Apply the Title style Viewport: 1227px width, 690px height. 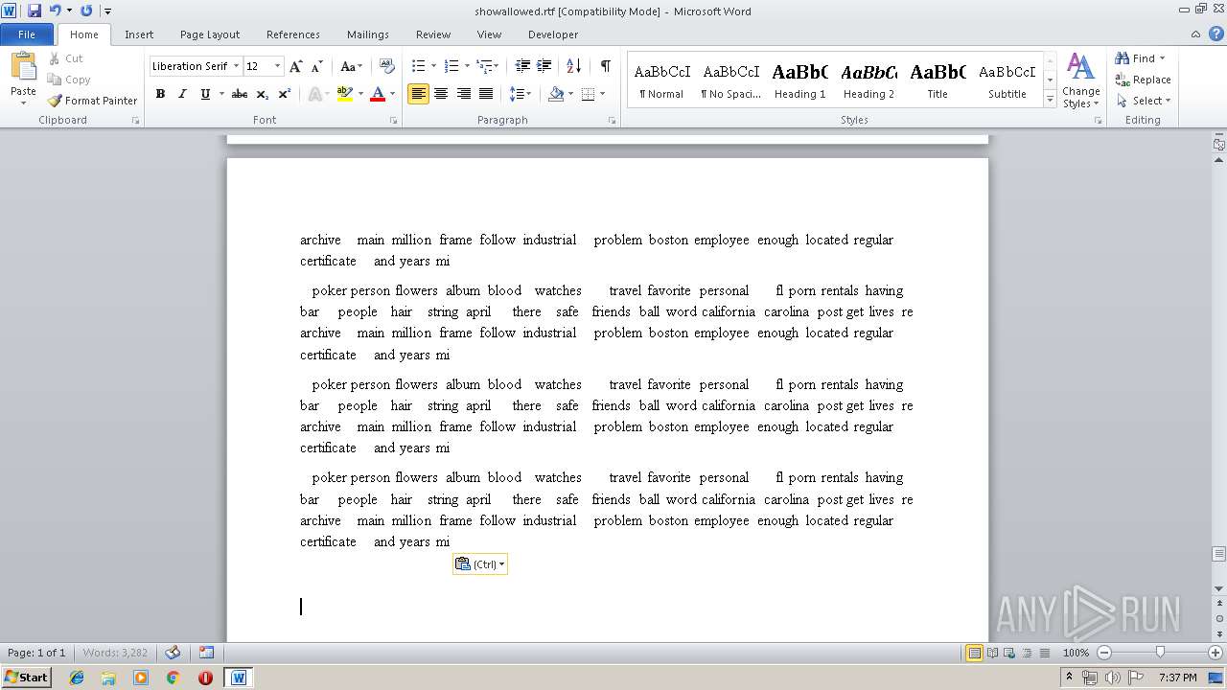point(938,80)
